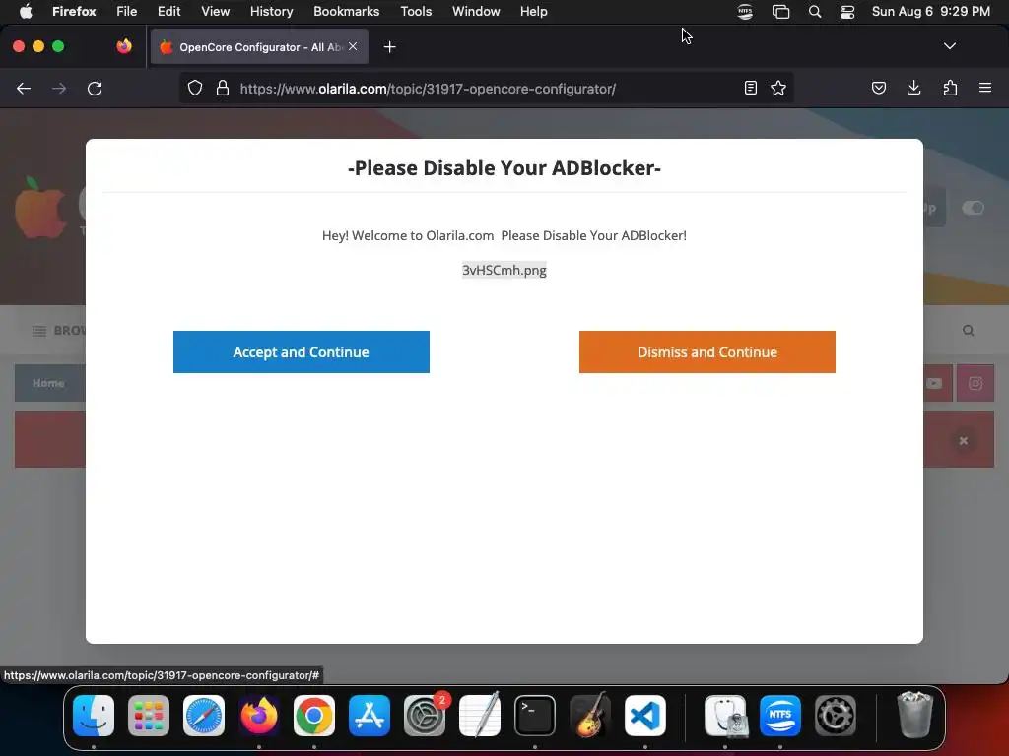Open GarageBand from the Dock
This screenshot has height=756, width=1009.
coord(590,716)
